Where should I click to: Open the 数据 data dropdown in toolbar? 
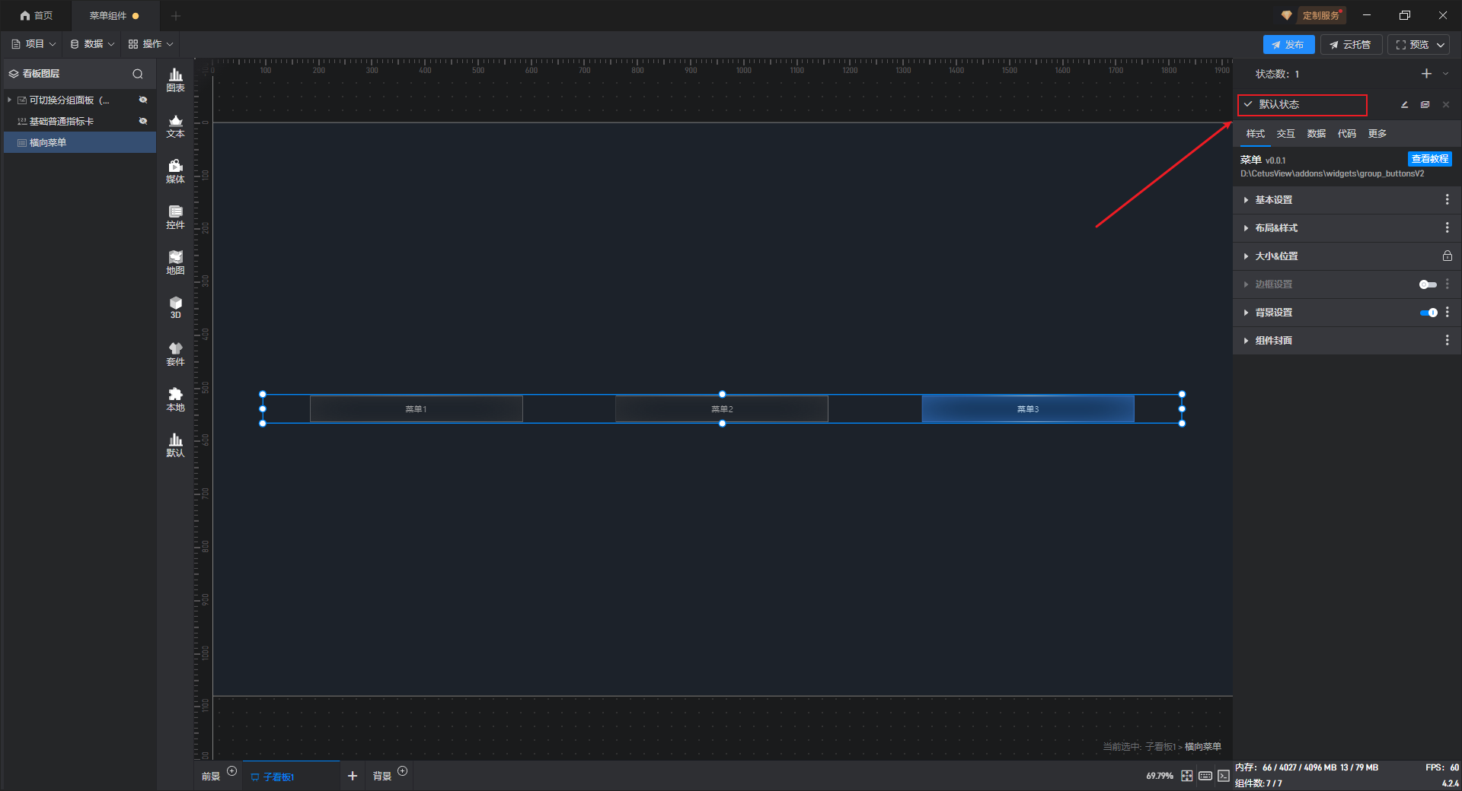click(x=92, y=44)
